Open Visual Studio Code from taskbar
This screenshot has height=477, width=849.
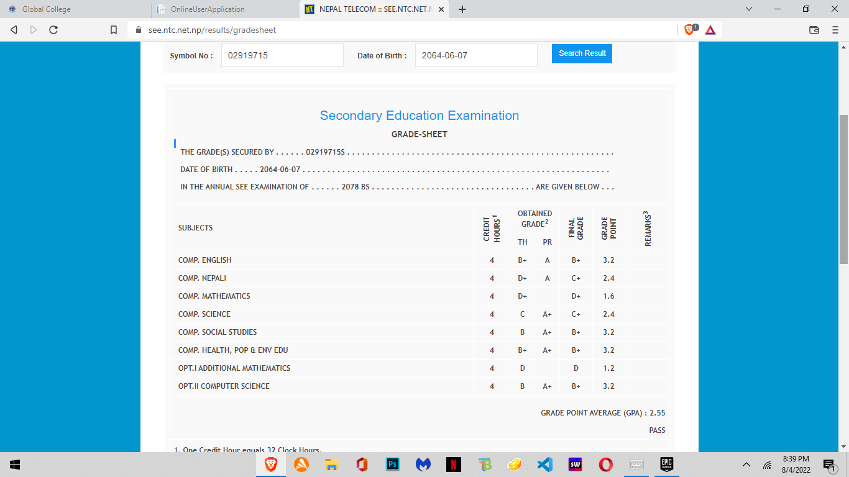545,464
